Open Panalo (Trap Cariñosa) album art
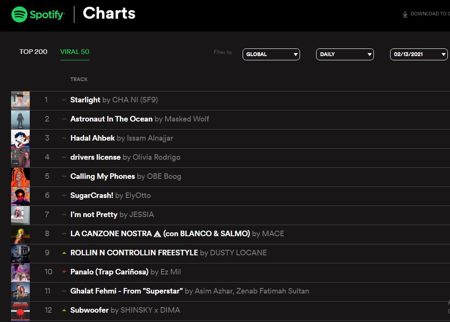The height and width of the screenshot is (322, 450). click(x=20, y=273)
